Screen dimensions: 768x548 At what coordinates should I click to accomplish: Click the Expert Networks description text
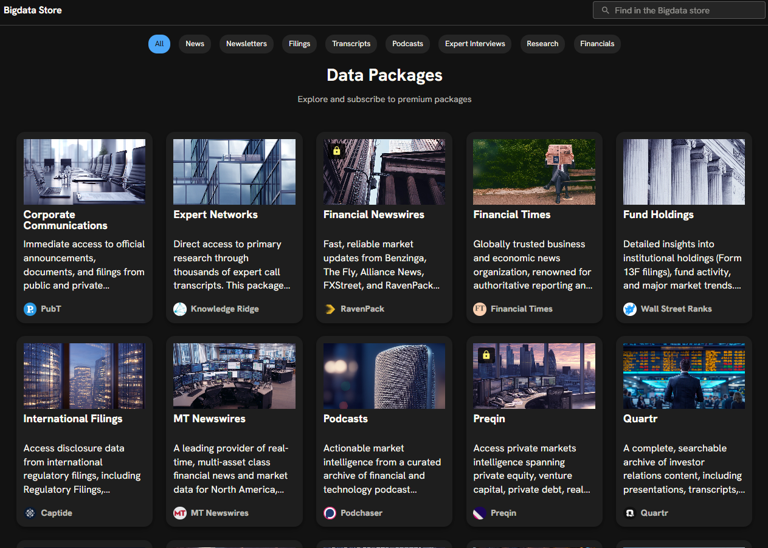tap(232, 265)
